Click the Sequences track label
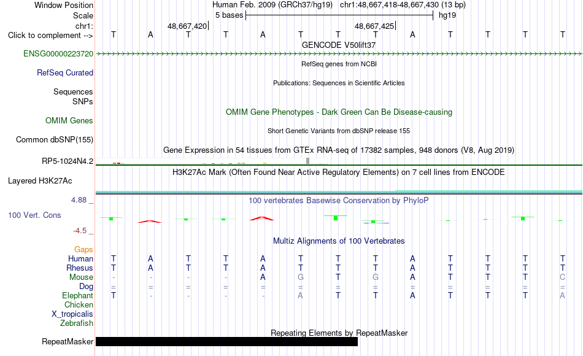 tap(73, 91)
